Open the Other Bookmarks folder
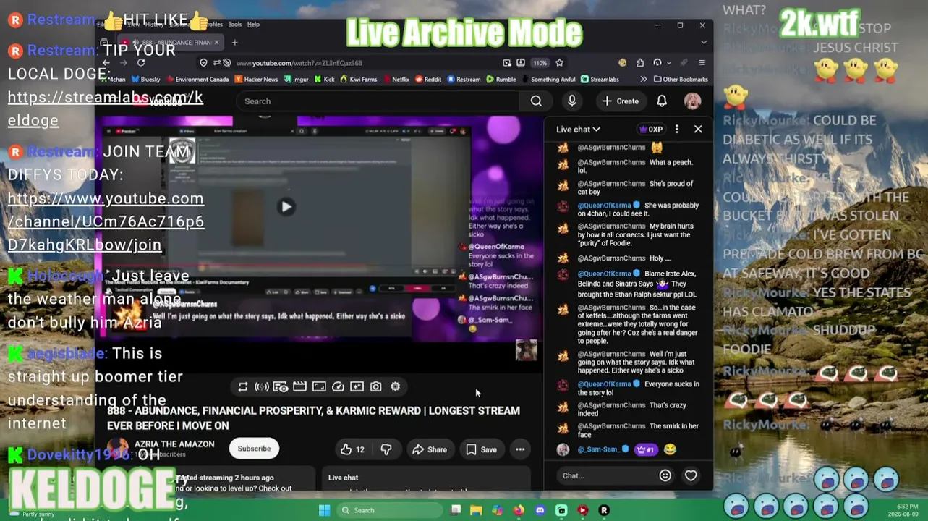The width and height of the screenshot is (928, 521). coord(681,80)
